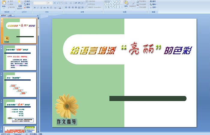Image resolution: width=210 pixels, height=135 pixels.
Task: Open character spacing (AV) dropdown
Action: point(51,8)
